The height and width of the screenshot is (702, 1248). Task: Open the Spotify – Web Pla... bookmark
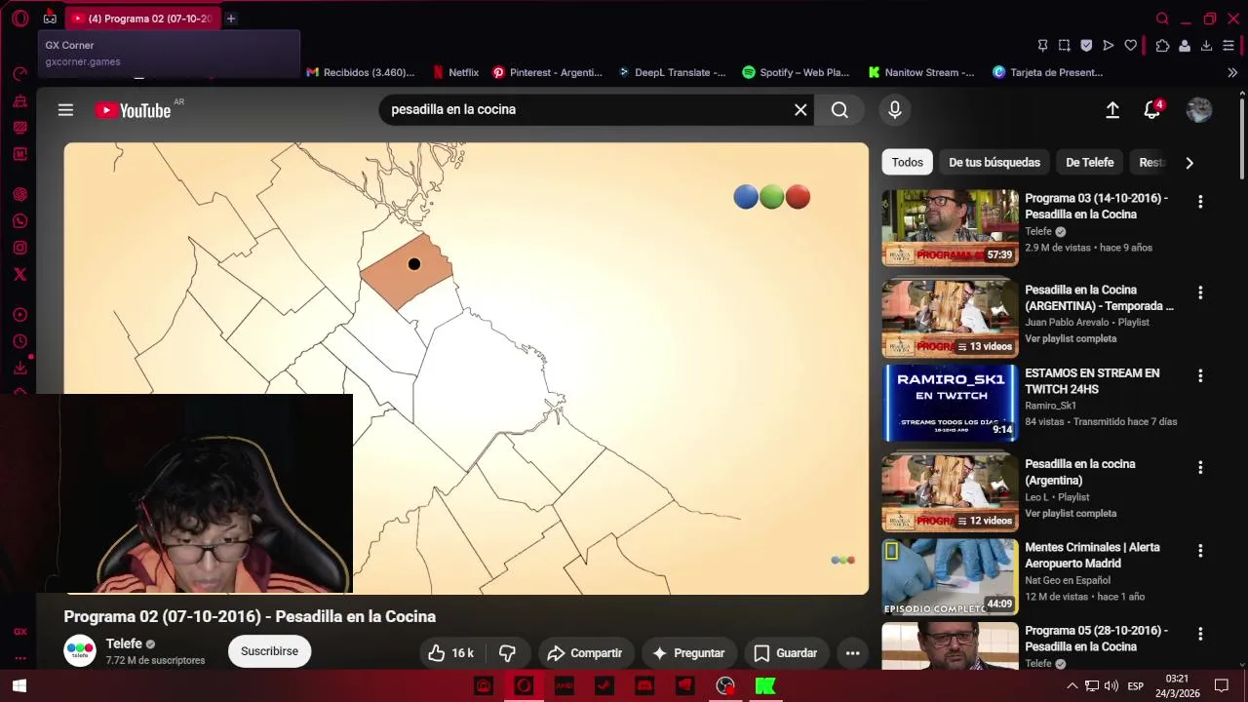click(797, 72)
